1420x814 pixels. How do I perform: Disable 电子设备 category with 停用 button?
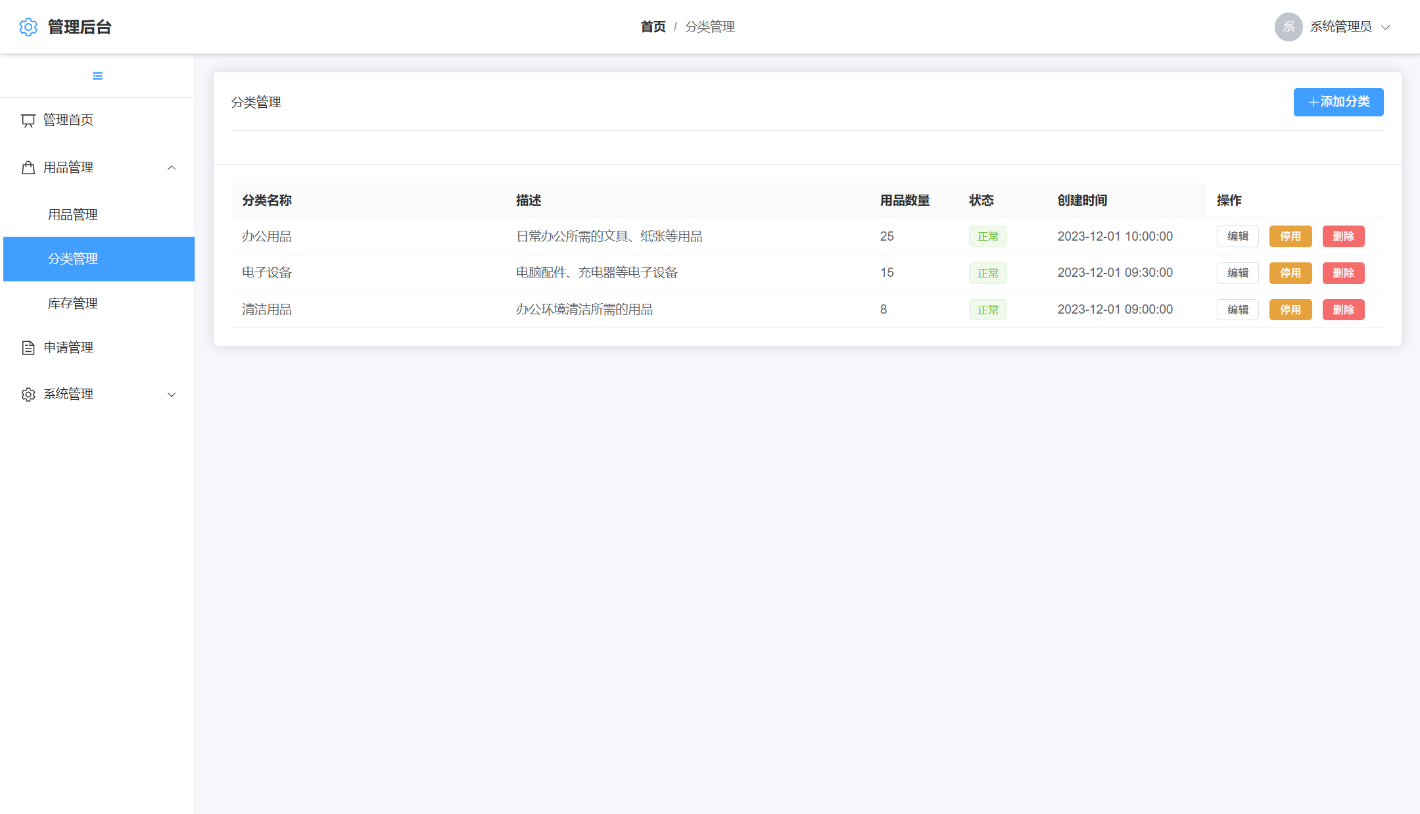click(1290, 273)
